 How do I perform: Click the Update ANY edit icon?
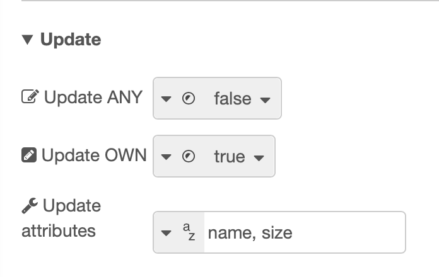tap(30, 96)
